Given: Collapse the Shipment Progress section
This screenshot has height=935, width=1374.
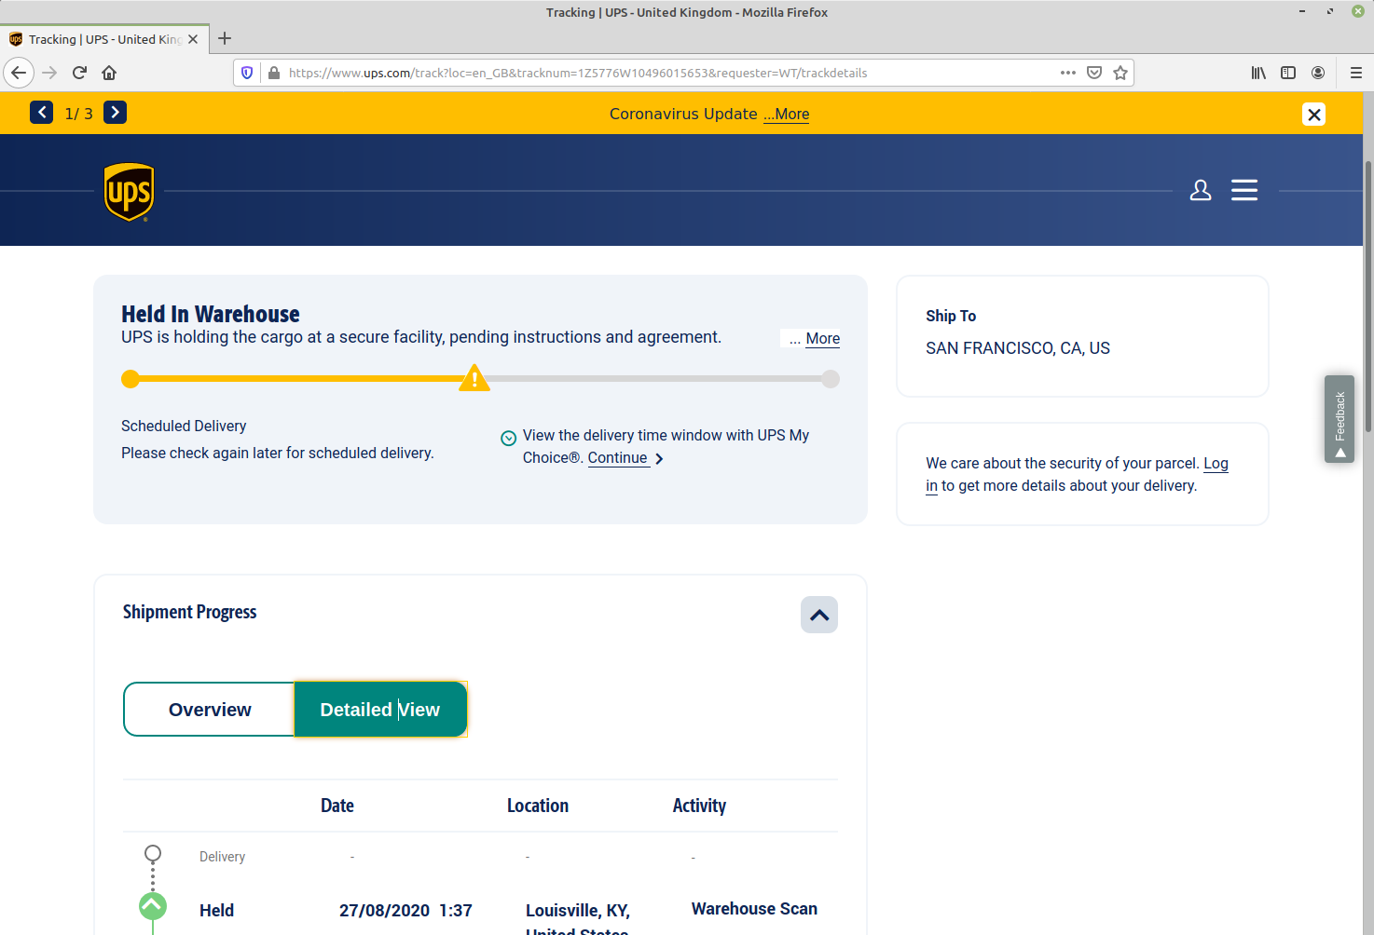Looking at the screenshot, I should click(819, 615).
